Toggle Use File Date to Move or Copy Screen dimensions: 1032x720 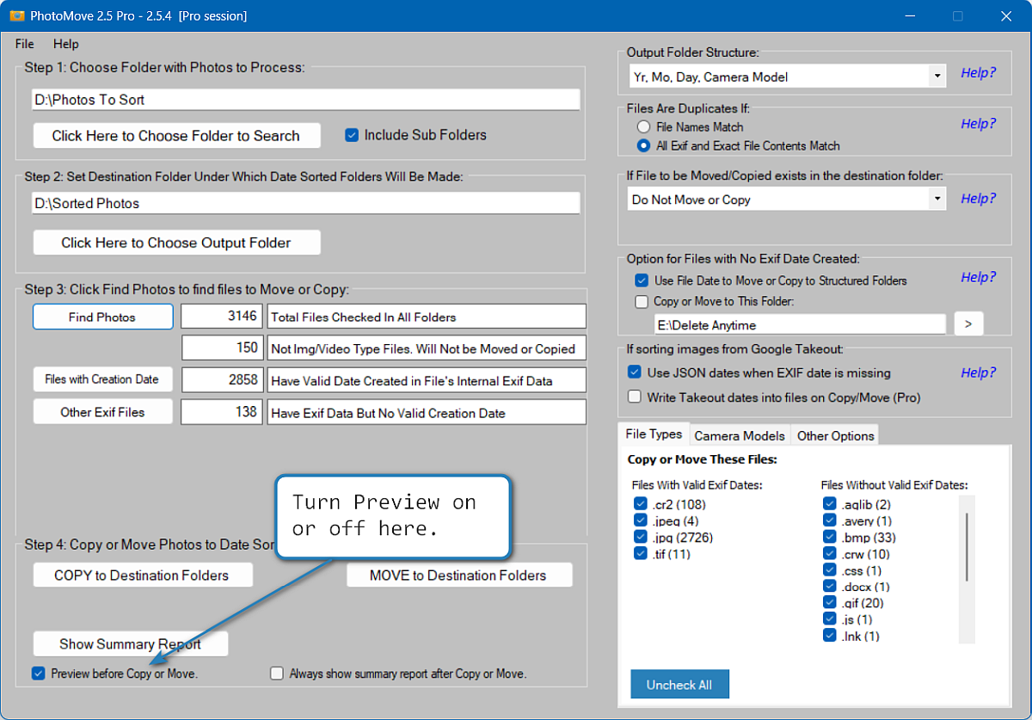pos(642,280)
